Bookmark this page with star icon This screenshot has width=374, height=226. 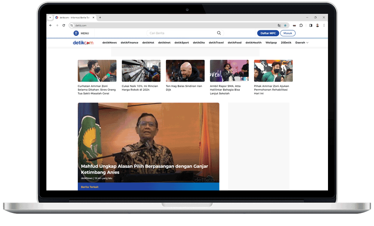coord(285,25)
